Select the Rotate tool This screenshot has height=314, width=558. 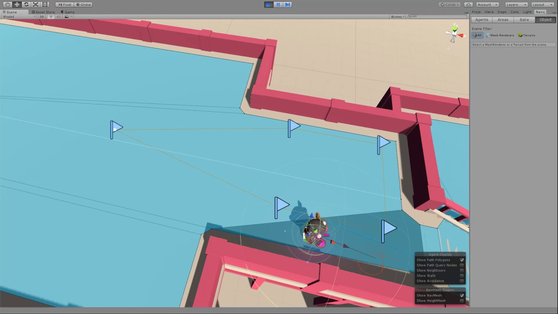coord(26,4)
